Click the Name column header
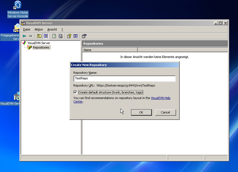 point(110,50)
